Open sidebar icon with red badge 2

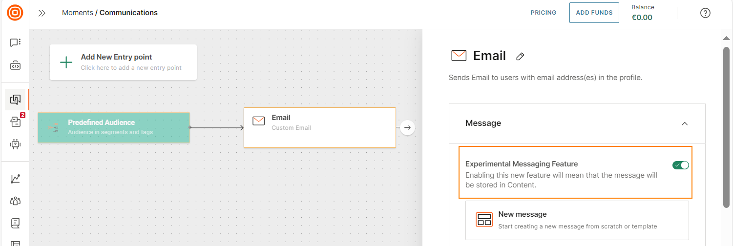coord(16,121)
